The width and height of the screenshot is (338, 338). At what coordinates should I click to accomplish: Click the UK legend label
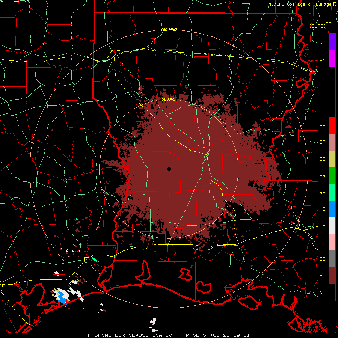(323, 59)
